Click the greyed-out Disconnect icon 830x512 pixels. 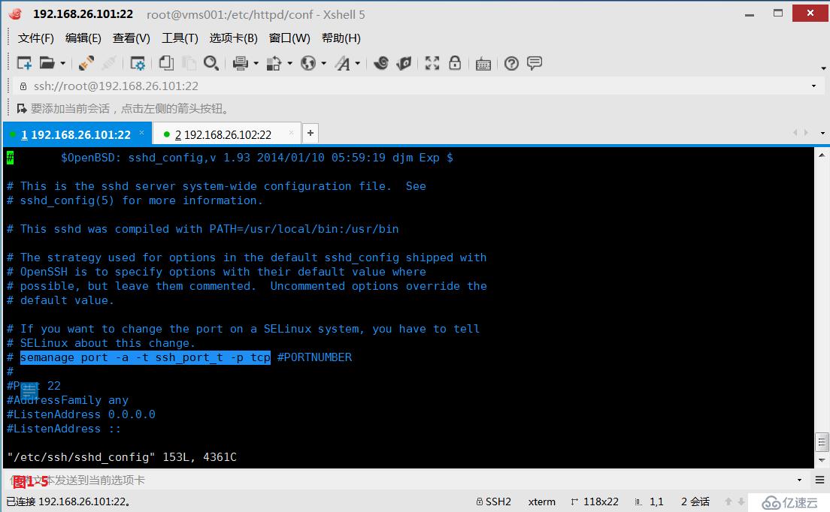point(109,63)
